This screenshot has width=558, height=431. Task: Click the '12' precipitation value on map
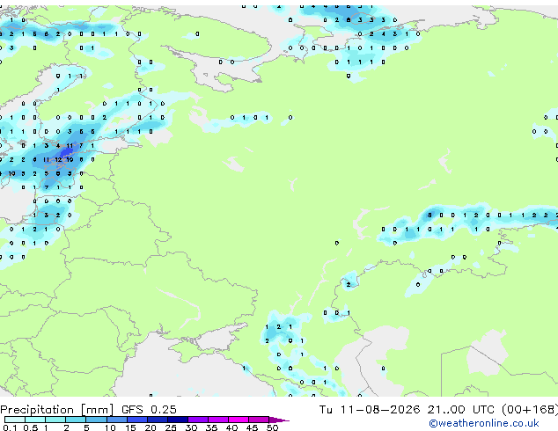[x=58, y=160]
